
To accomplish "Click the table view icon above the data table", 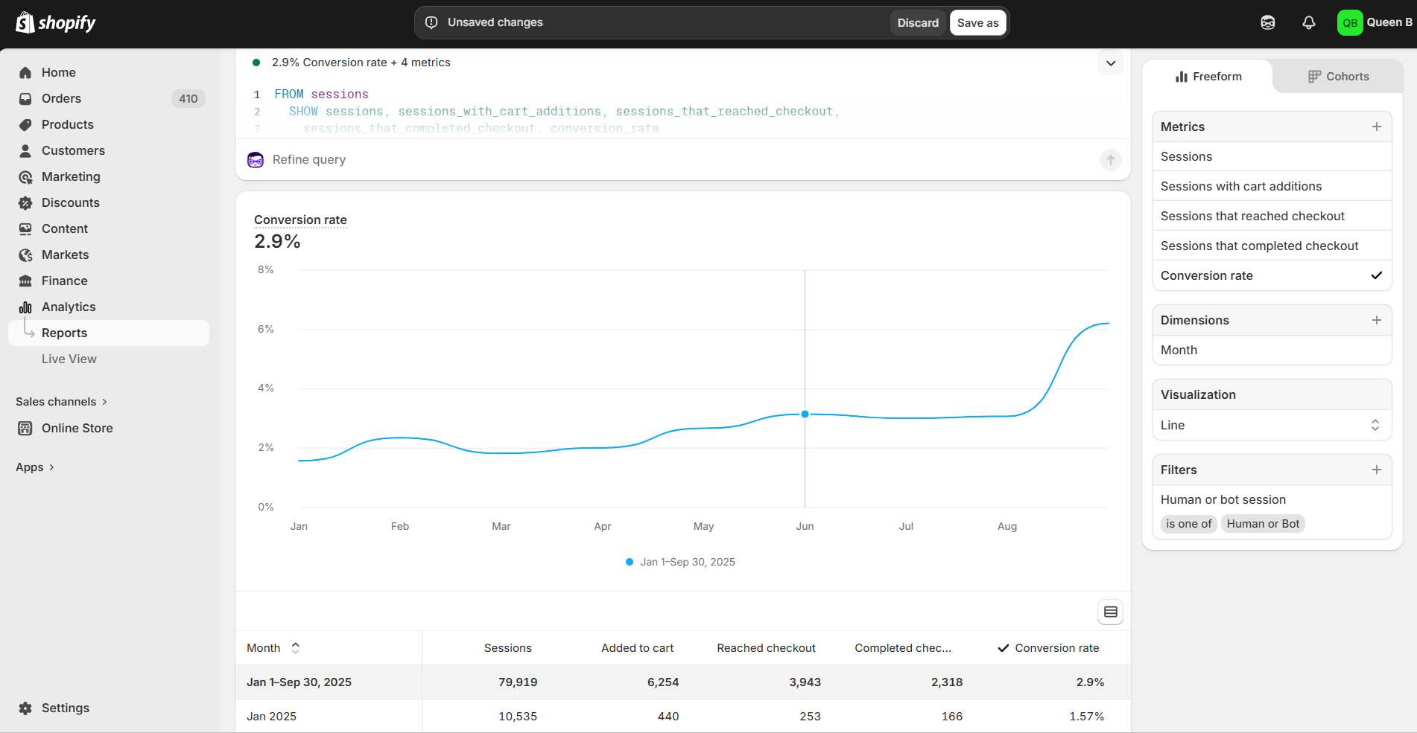I will (x=1110, y=611).
